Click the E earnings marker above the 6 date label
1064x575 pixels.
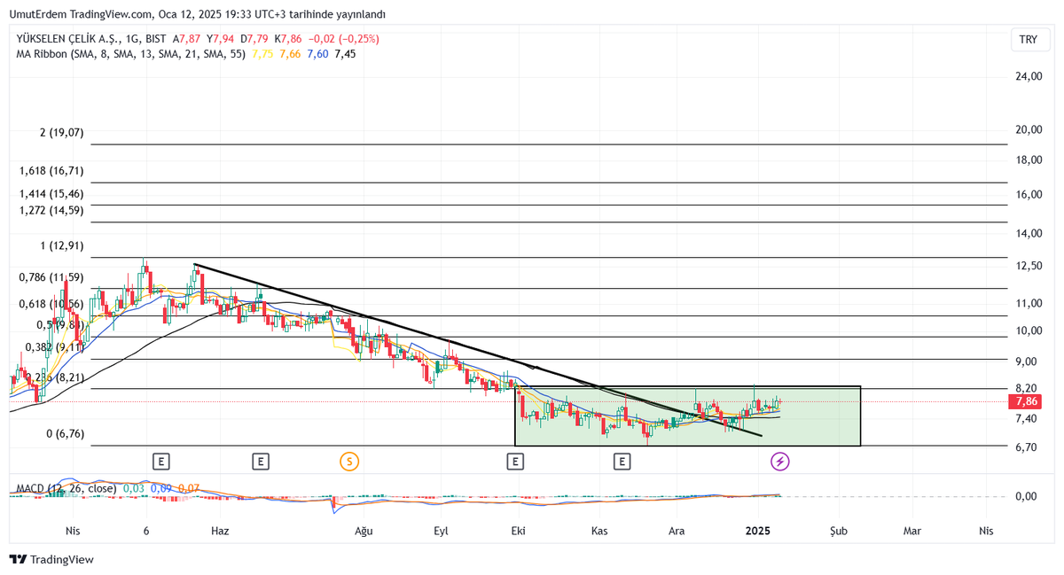pos(160,461)
